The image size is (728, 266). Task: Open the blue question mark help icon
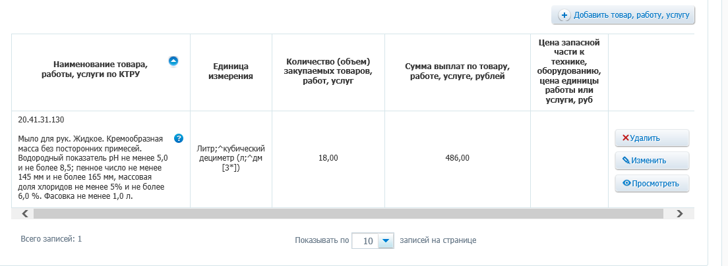(x=178, y=138)
